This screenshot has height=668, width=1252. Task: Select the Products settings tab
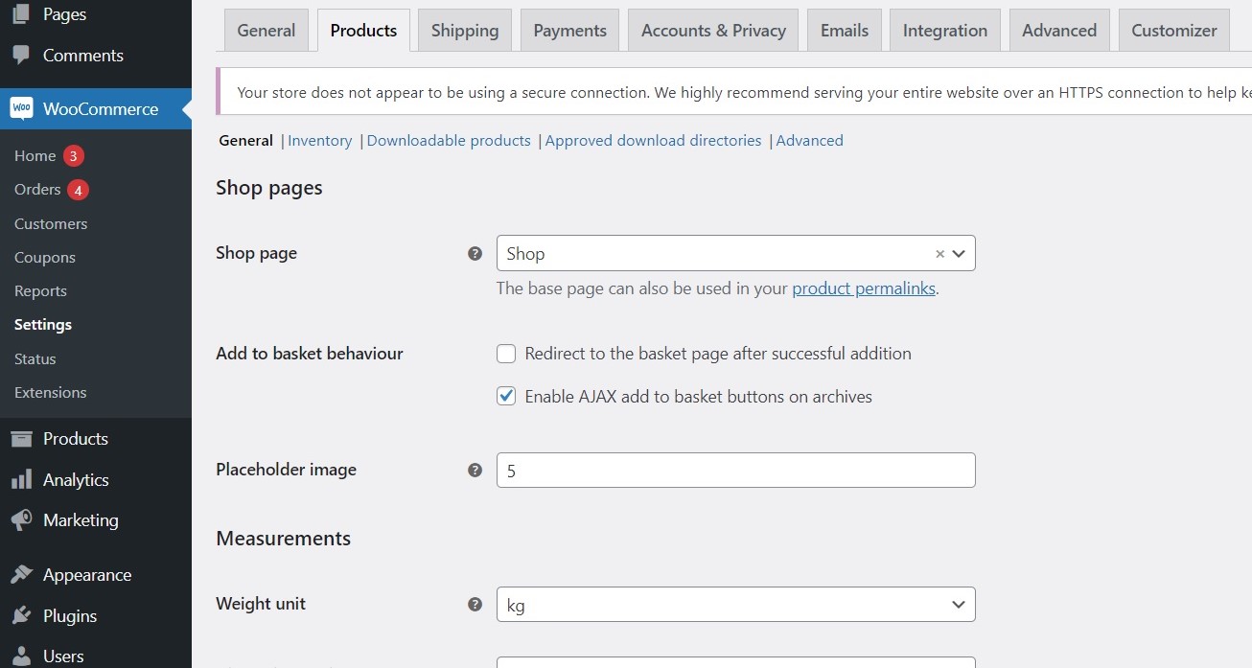point(363,31)
